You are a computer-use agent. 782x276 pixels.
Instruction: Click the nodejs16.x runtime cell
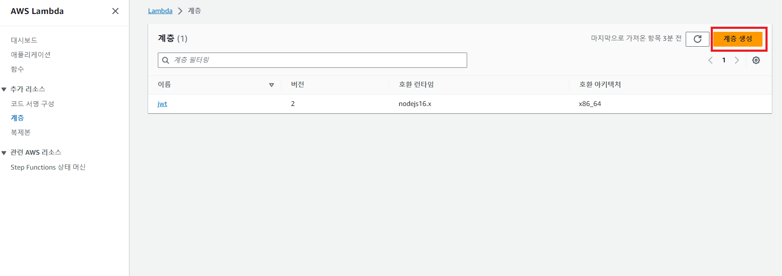coord(415,104)
